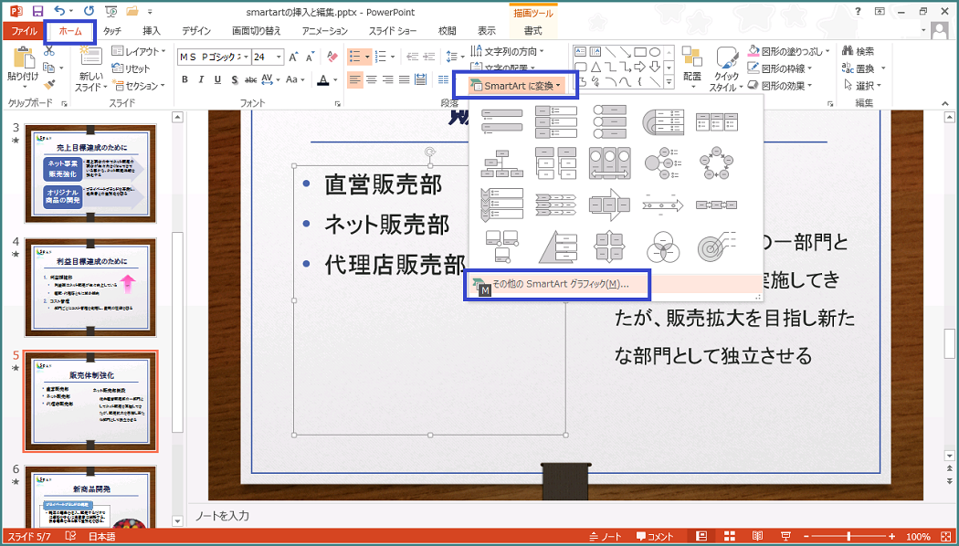Select the Organization Chart SmartArt layout
This screenshot has width=959, height=546.
click(x=502, y=163)
